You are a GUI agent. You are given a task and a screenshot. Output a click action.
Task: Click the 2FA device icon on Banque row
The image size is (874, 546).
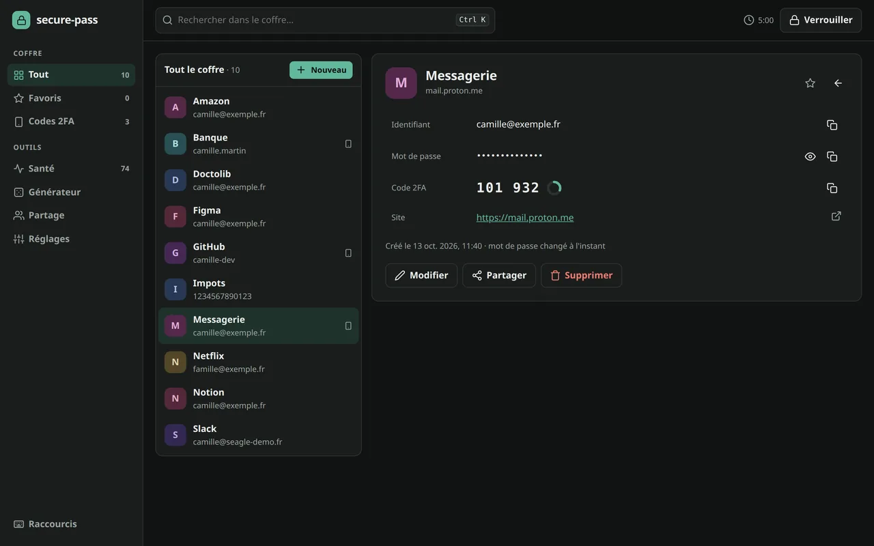pyautogui.click(x=348, y=144)
